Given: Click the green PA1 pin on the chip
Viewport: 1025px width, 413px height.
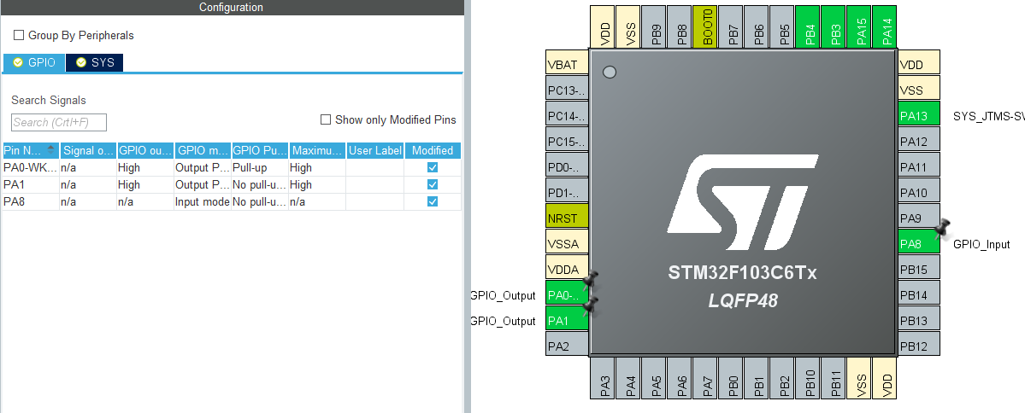Looking at the screenshot, I should coord(567,320).
